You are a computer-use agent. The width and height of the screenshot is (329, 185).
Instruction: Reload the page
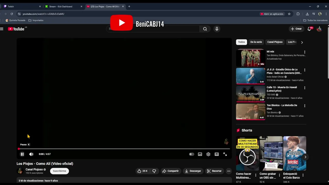[12, 14]
